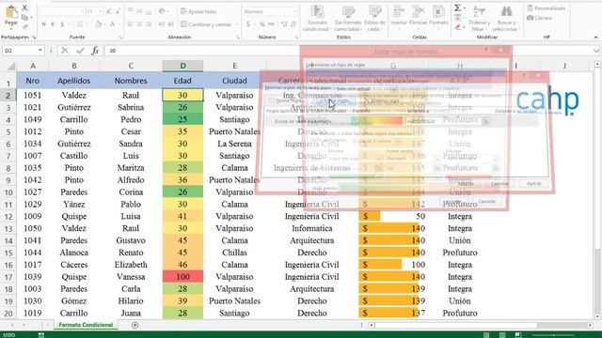602x338 pixels.
Task: Select column D header
Action: click(x=182, y=66)
